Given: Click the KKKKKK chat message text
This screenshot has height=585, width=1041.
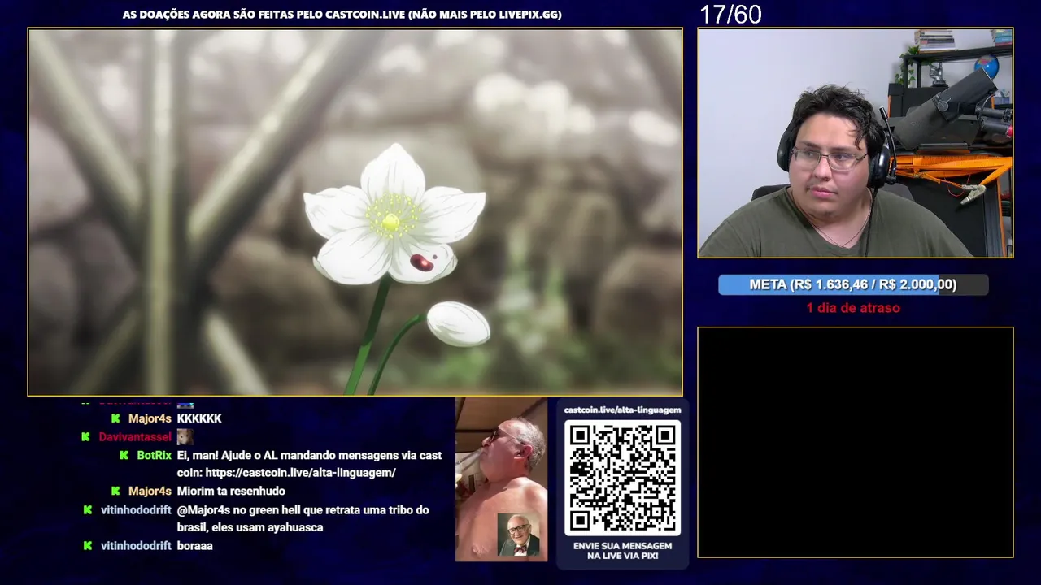Looking at the screenshot, I should [x=199, y=418].
